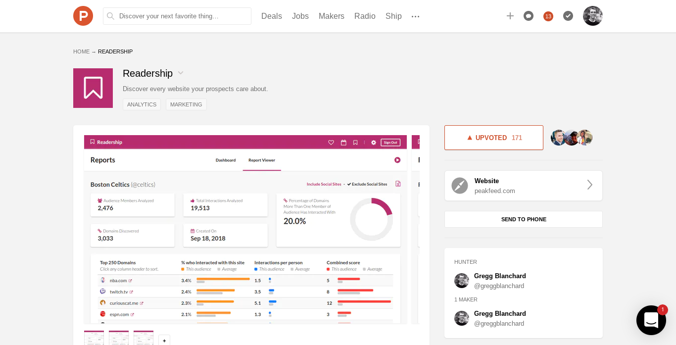
Task: Select the third gallery thumbnail
Action: (144, 338)
